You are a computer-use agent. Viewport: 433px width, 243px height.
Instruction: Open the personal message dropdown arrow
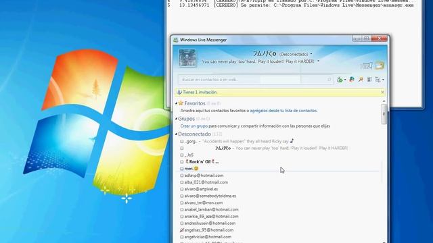319,61
